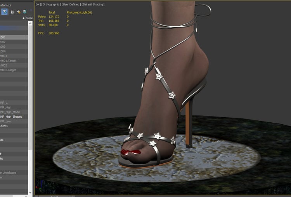291x197 pixels.
Task: Open the Customize menu
Action: click(5, 5)
